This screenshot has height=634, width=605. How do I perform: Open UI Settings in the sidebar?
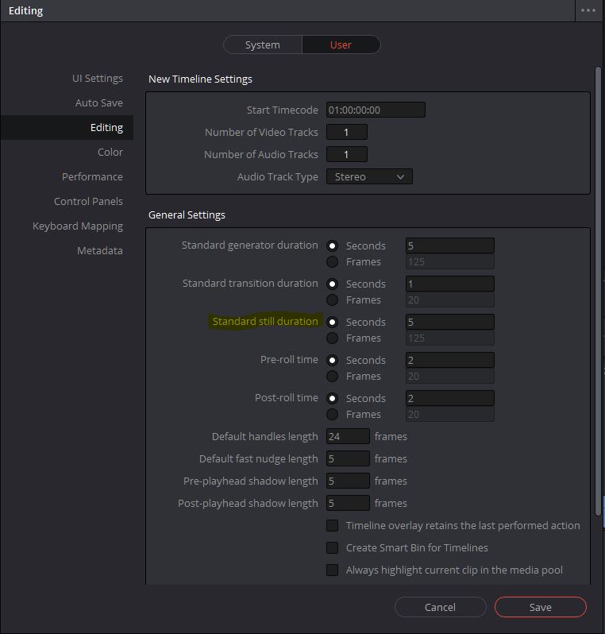(x=97, y=78)
